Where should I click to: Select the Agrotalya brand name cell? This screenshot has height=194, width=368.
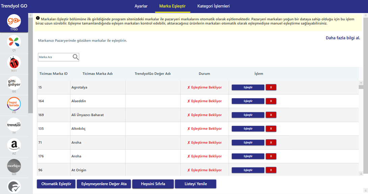[98, 88]
